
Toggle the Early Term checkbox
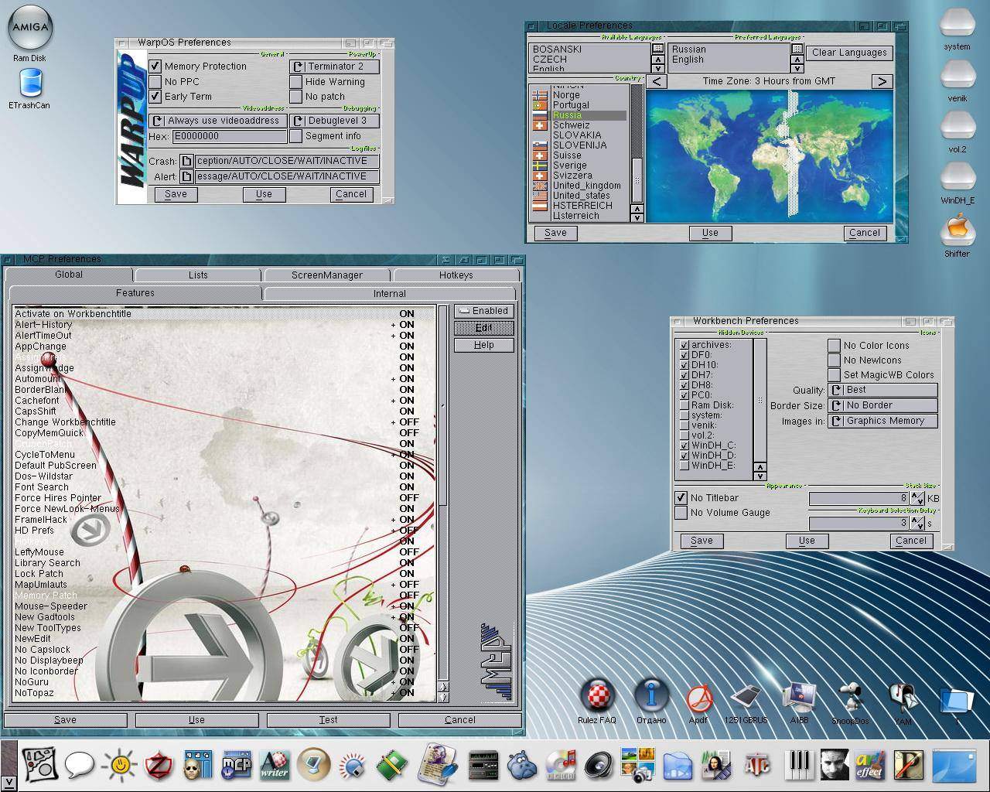pos(155,97)
